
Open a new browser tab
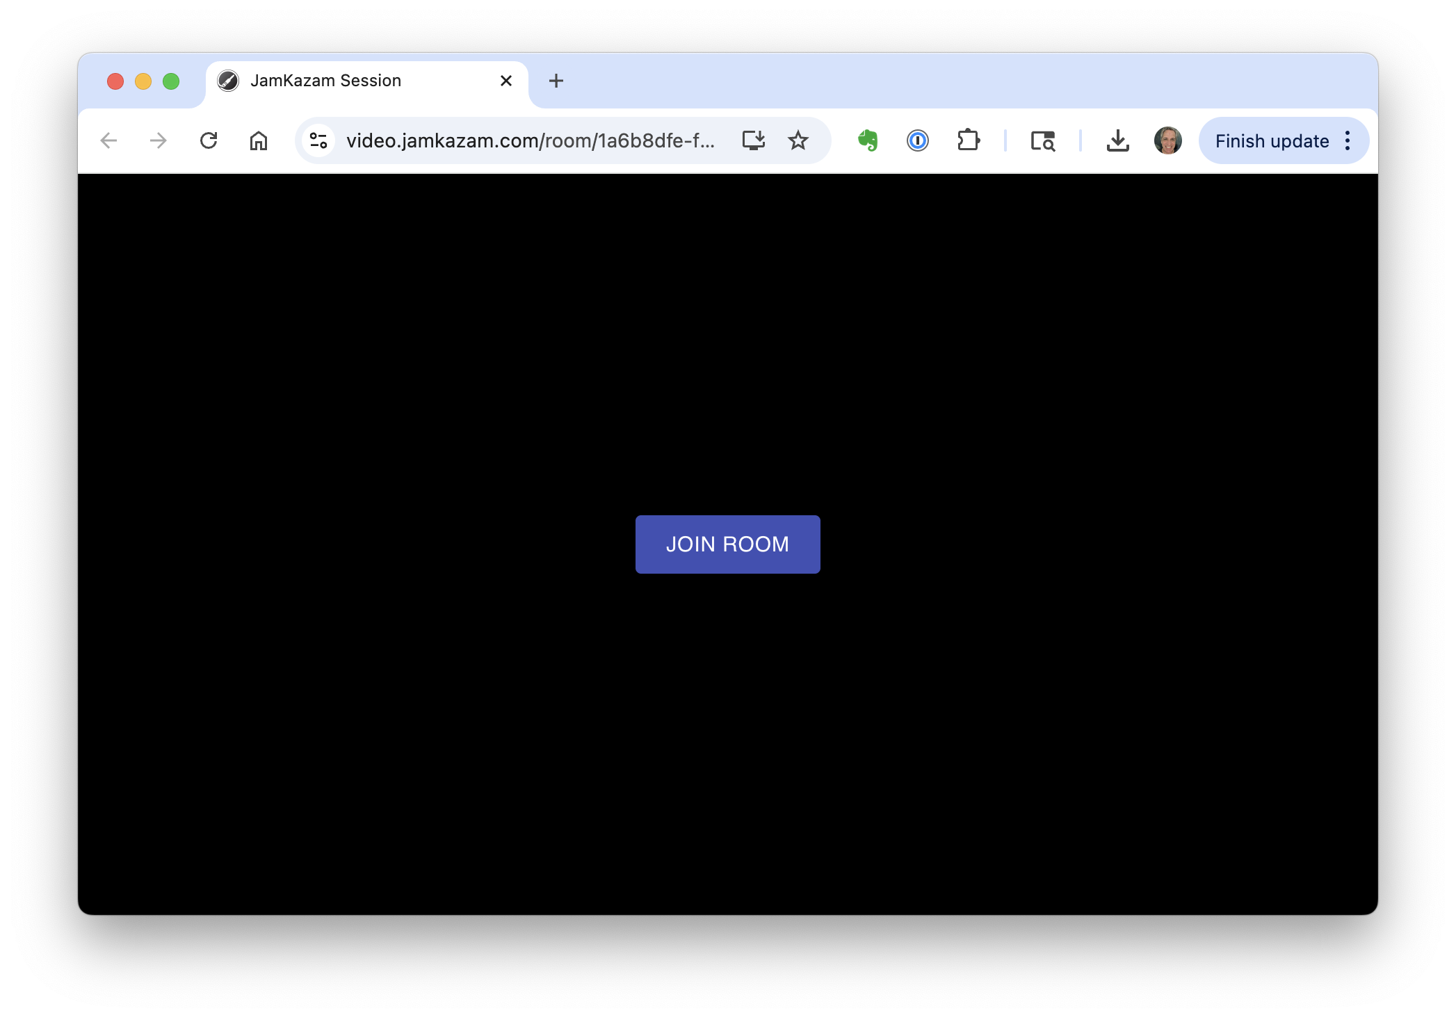556,81
